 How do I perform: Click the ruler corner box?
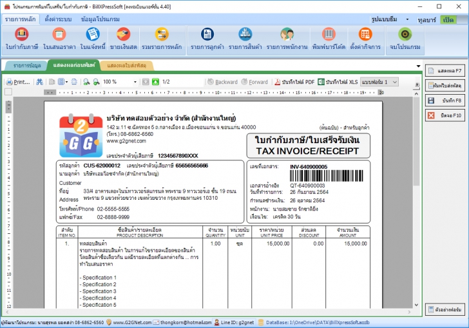coord(8,92)
